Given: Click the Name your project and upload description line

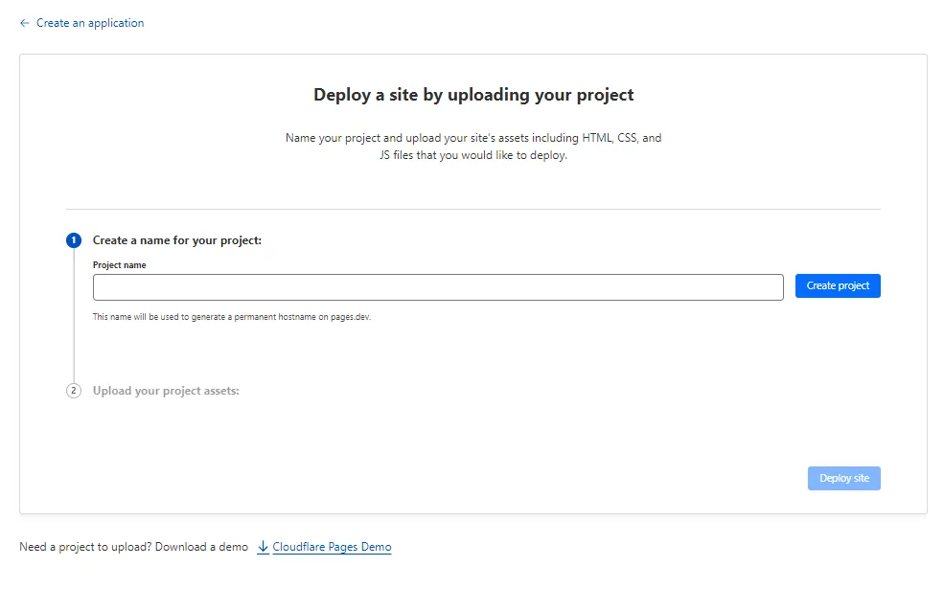Looking at the screenshot, I should 473,138.
